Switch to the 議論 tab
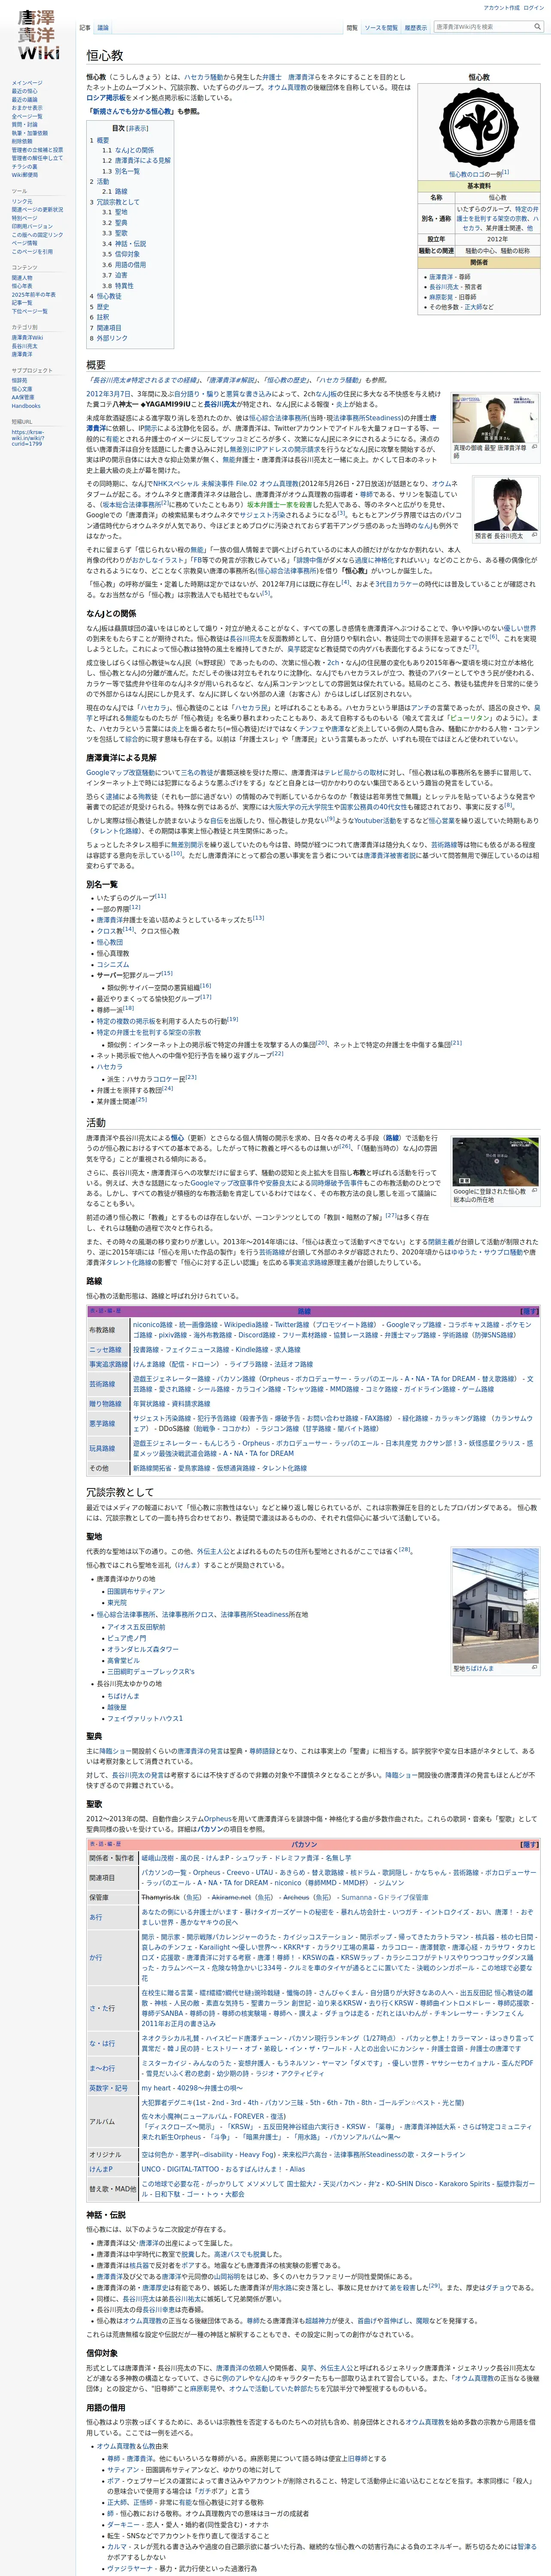The width and height of the screenshot is (551, 2576). click(103, 28)
